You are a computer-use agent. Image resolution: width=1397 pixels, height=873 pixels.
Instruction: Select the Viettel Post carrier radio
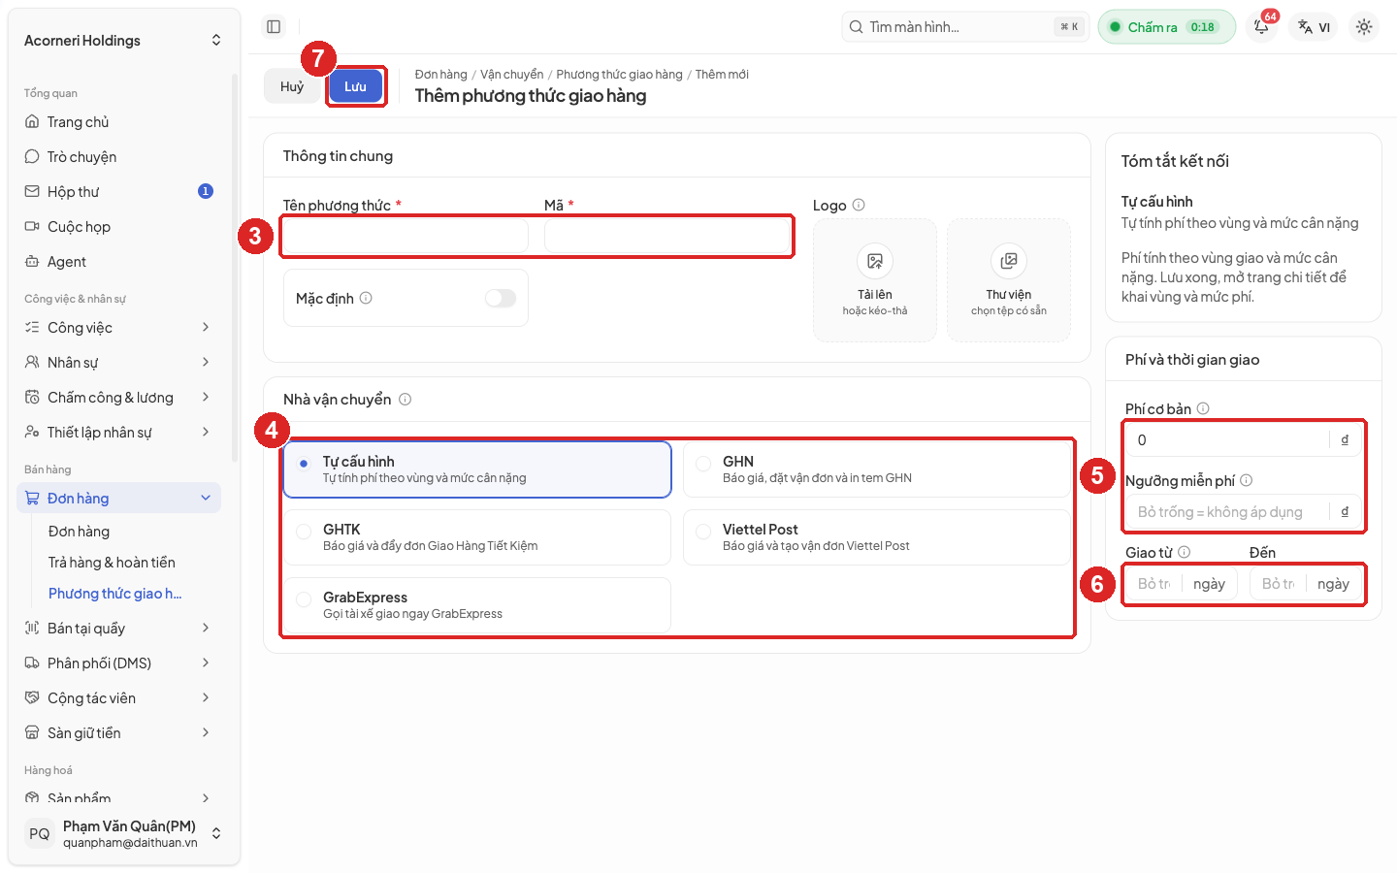click(703, 532)
